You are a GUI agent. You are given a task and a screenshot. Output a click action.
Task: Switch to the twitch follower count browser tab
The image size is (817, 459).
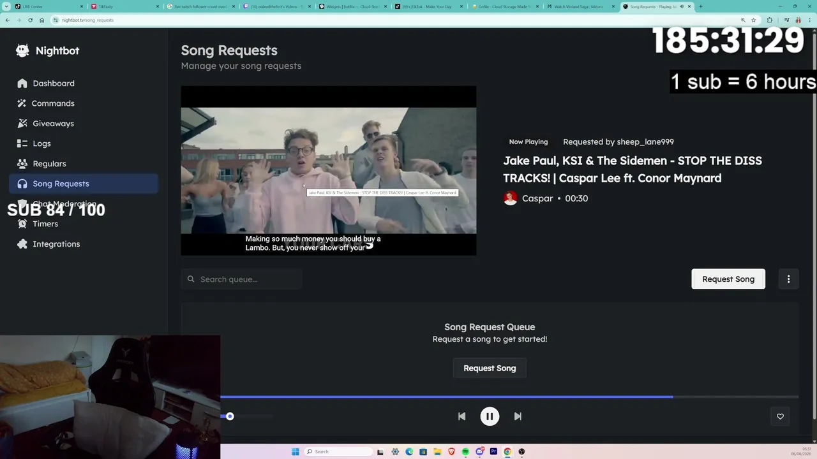(x=201, y=6)
